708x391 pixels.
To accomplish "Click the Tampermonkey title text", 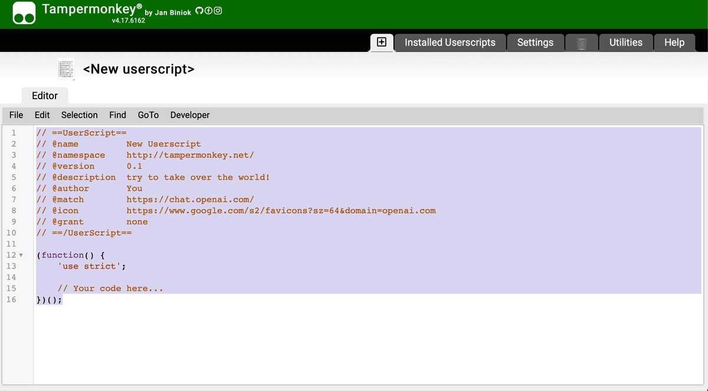I will click(x=92, y=9).
